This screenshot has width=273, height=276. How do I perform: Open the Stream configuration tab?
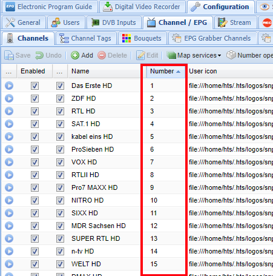[x=235, y=22]
